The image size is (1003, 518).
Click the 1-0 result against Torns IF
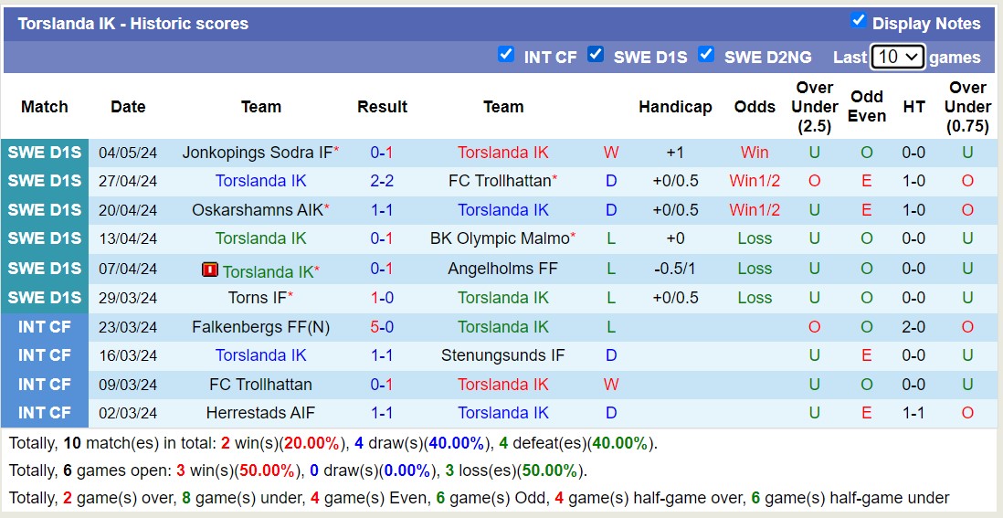[382, 298]
